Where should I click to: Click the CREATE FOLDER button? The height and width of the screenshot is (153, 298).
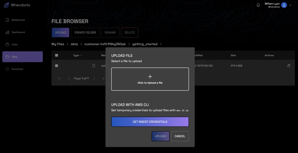pyautogui.click(x=85, y=33)
